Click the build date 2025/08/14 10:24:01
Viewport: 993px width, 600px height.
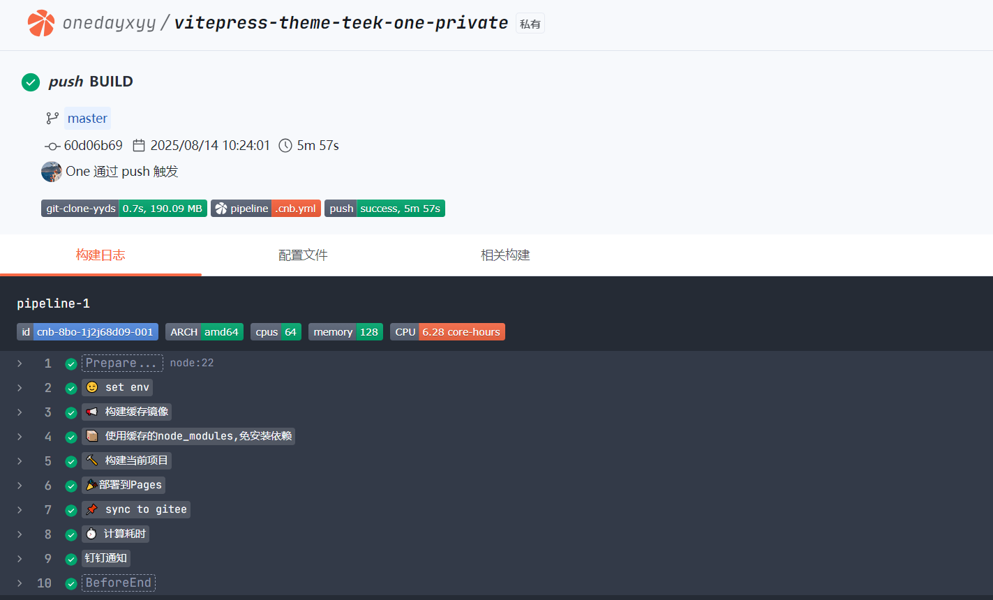(x=210, y=146)
